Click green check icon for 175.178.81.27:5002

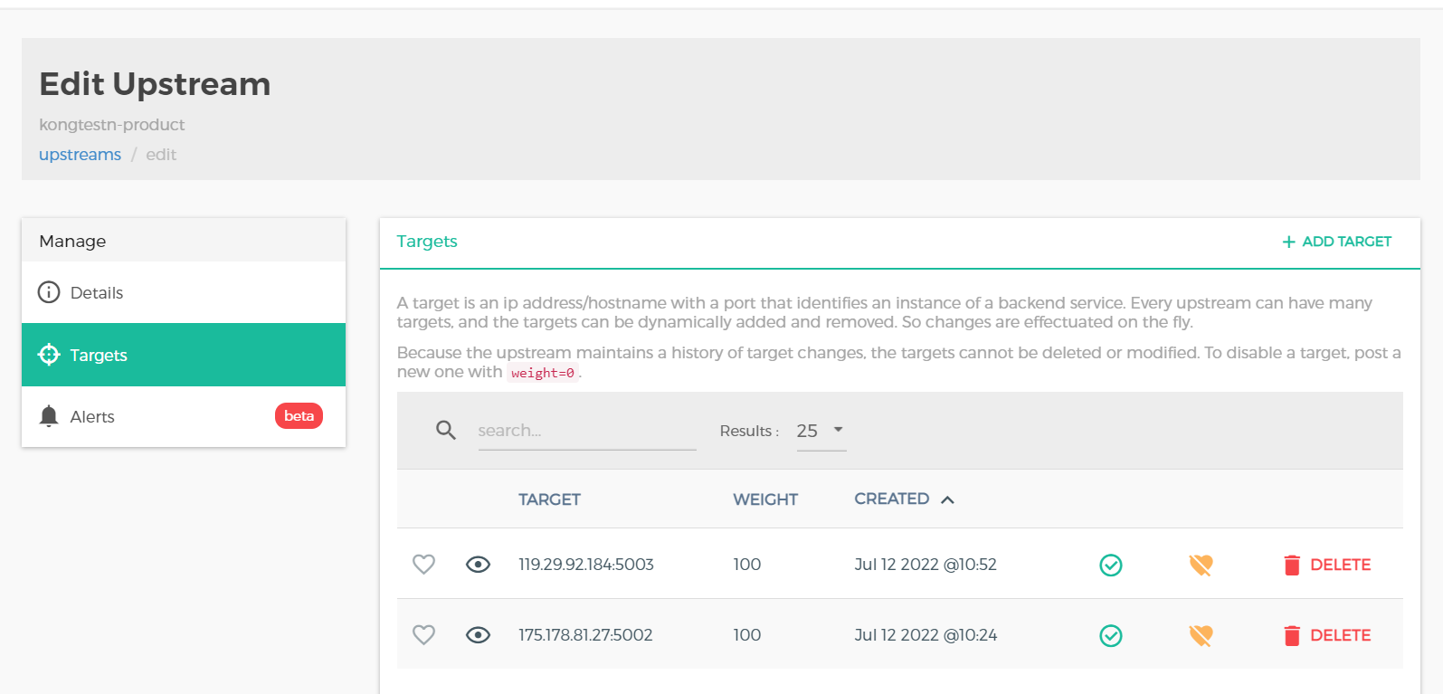tap(1110, 636)
